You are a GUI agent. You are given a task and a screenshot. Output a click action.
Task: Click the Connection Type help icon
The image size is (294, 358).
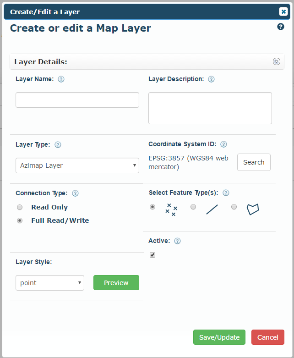(x=75, y=193)
